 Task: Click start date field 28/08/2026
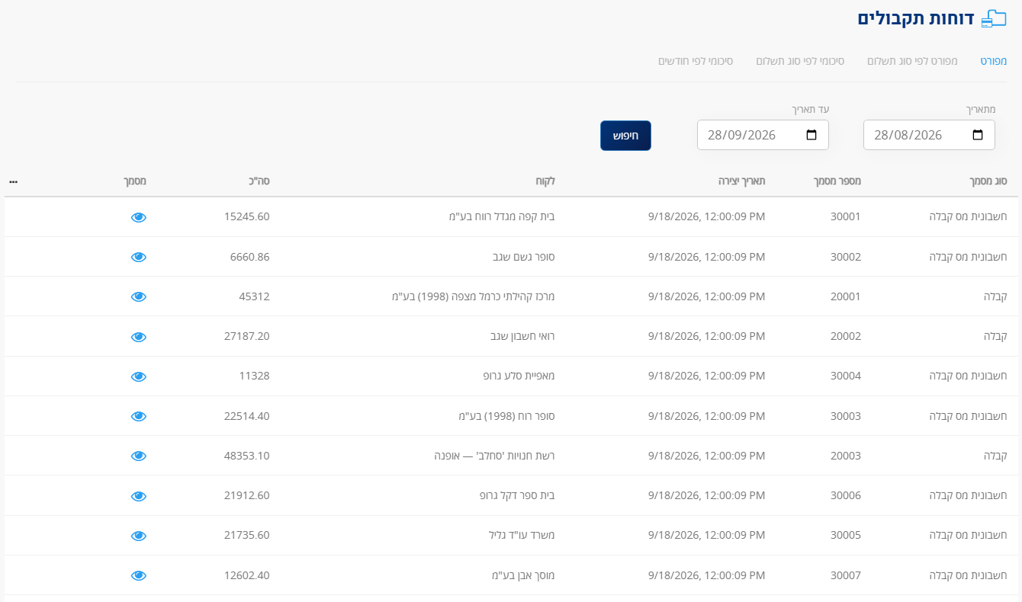tap(929, 135)
